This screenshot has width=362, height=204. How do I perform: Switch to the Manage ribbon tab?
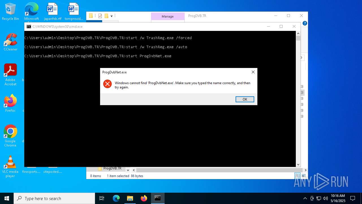[x=168, y=16]
